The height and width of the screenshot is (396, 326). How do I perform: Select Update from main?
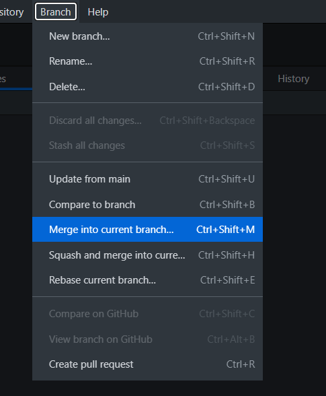coord(147,179)
